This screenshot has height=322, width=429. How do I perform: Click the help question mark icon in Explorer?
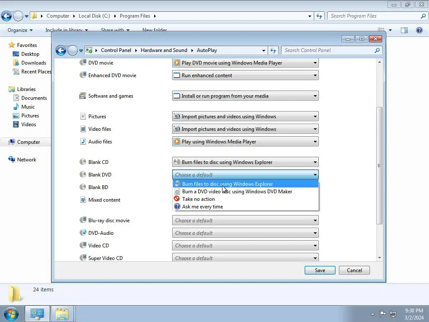coord(419,30)
